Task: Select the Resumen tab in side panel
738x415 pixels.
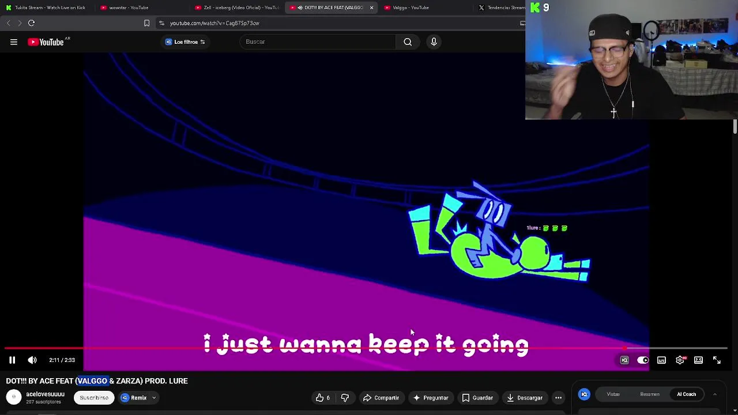Action: tap(650, 394)
